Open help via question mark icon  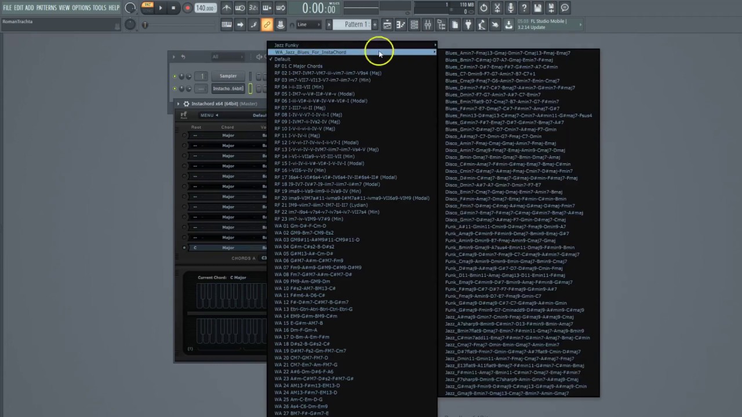[524, 8]
